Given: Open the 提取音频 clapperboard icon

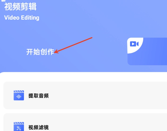Looking at the screenshot, I should 19,95.
